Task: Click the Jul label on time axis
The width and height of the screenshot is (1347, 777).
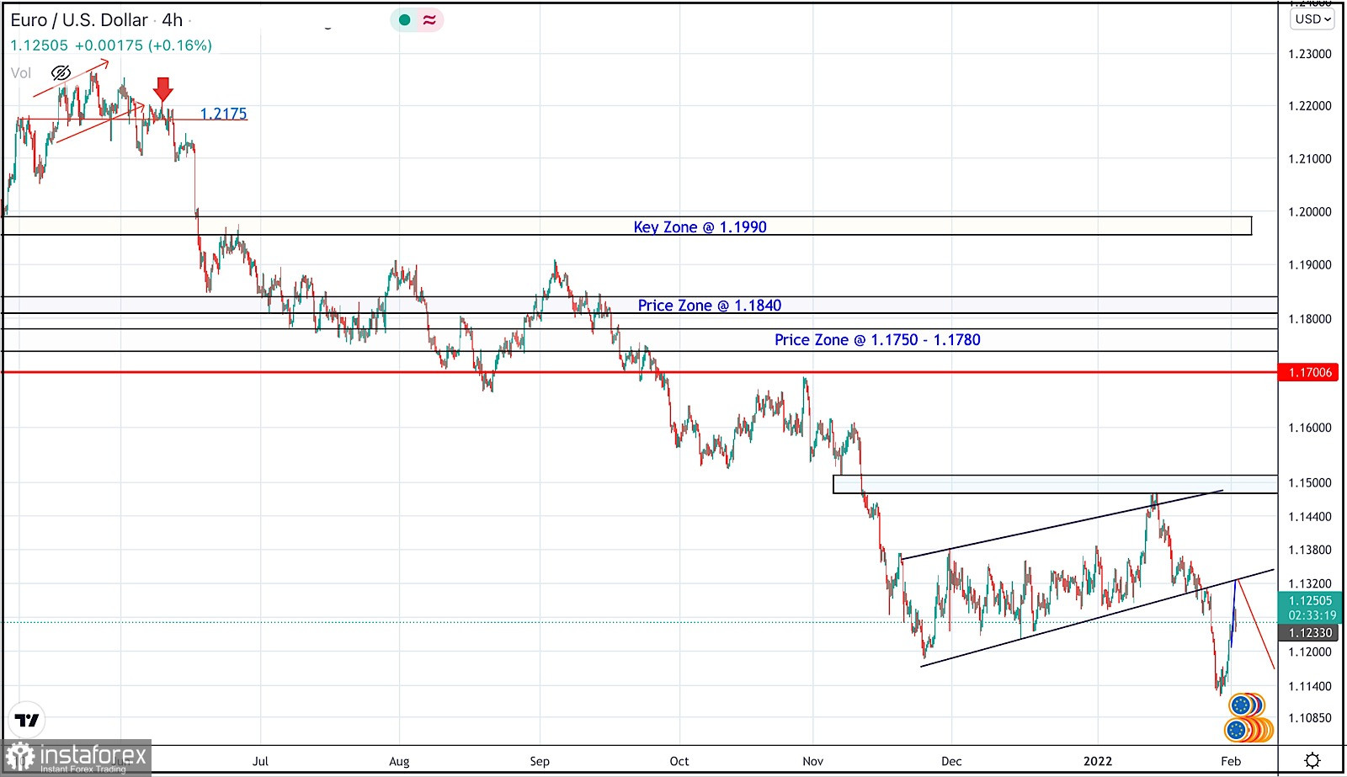Action: (x=260, y=761)
